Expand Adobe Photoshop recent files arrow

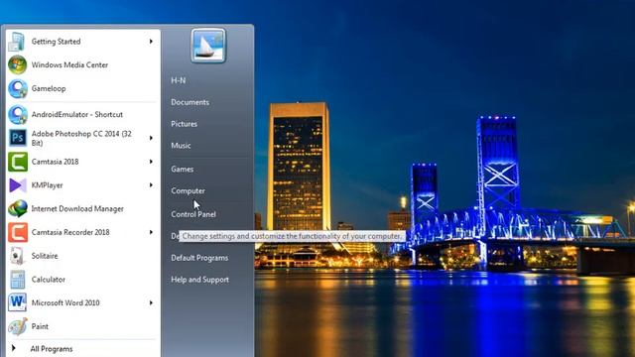(151, 138)
